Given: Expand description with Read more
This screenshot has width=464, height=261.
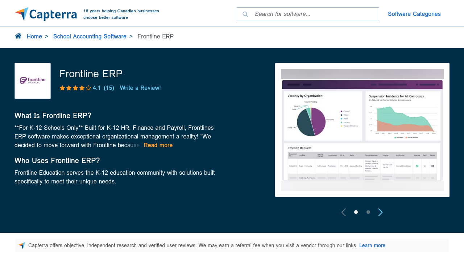Looking at the screenshot, I should pyautogui.click(x=158, y=145).
